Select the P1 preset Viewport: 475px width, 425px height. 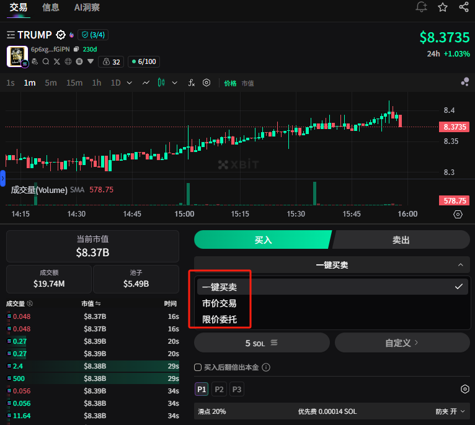click(202, 389)
